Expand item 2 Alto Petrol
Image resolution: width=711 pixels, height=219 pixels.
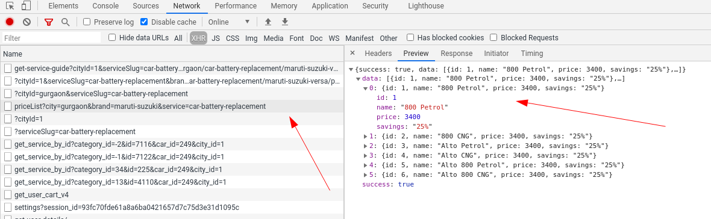[366, 146]
